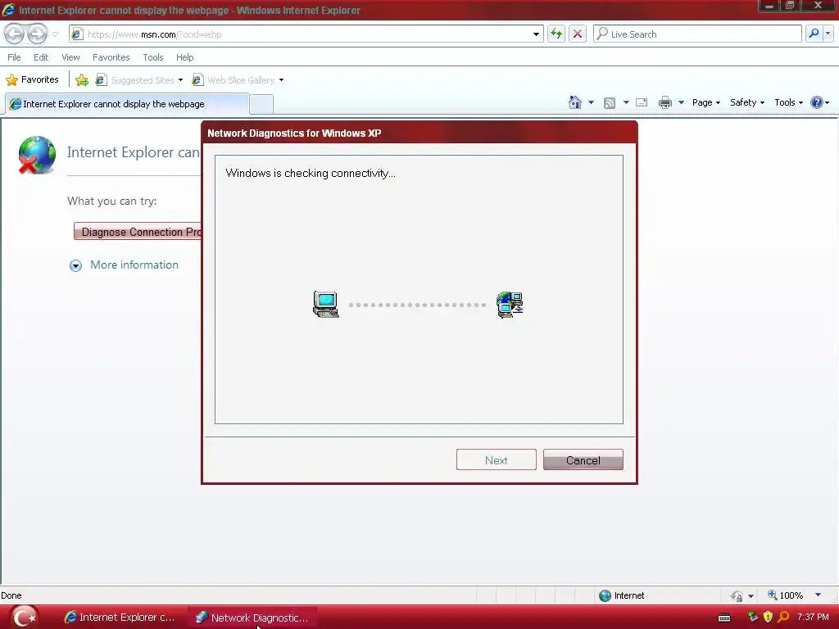Click the 7:37 PM clock
The image size is (839, 629).
[813, 618]
